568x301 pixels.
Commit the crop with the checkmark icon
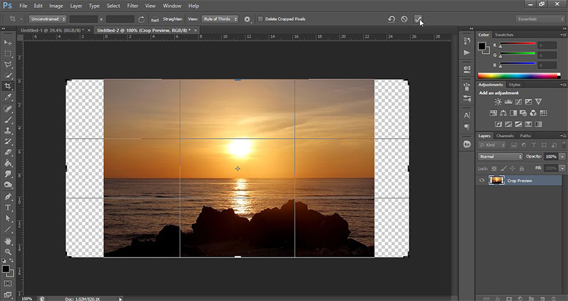tap(417, 19)
